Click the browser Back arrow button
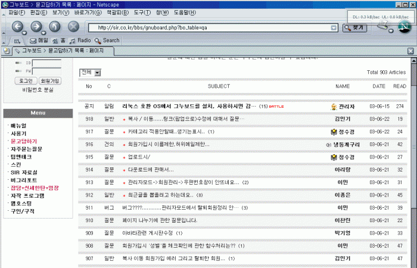 (x=18, y=26)
